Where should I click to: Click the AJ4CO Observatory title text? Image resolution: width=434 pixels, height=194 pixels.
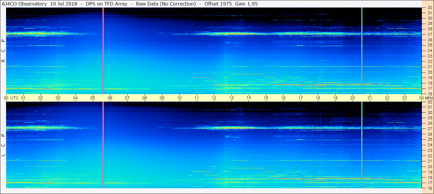tap(24, 4)
